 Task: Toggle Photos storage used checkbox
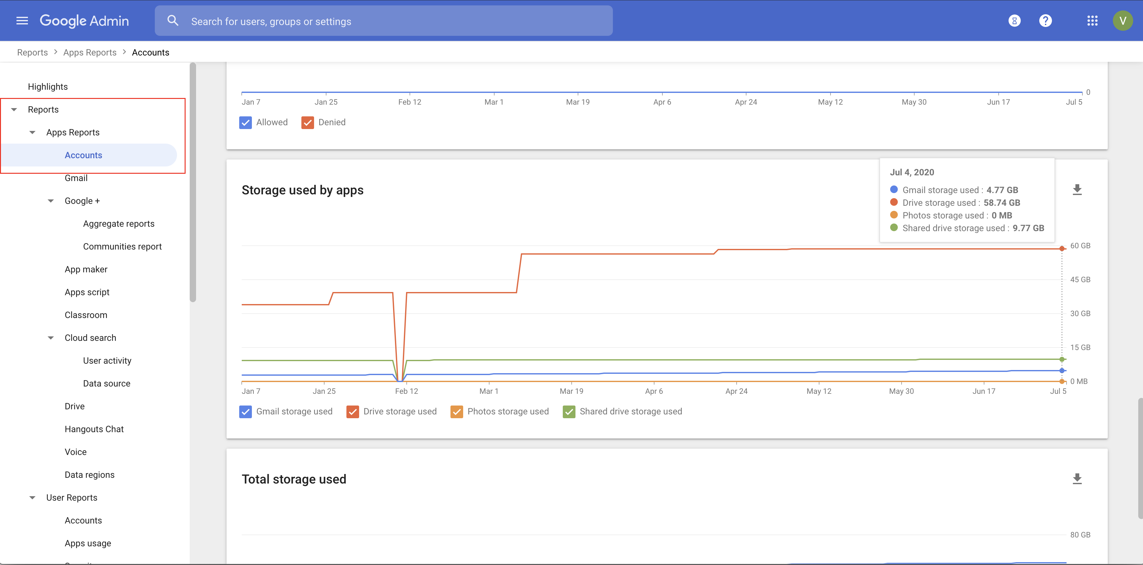457,412
